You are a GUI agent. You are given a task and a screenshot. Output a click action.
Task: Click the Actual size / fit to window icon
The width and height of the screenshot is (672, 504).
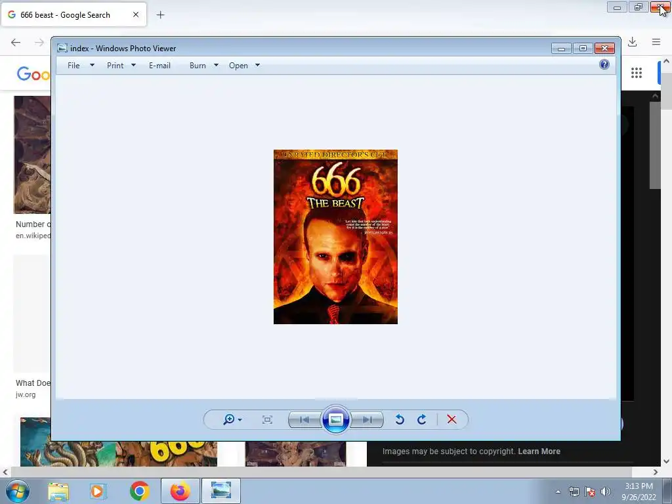coord(268,419)
